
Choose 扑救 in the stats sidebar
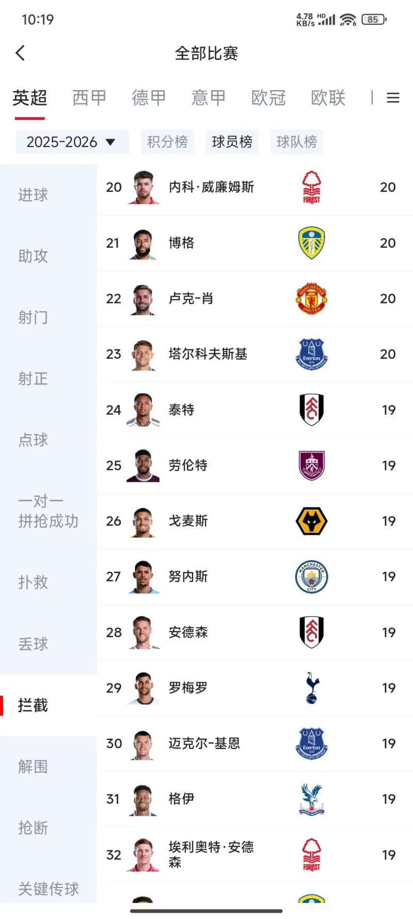33,583
